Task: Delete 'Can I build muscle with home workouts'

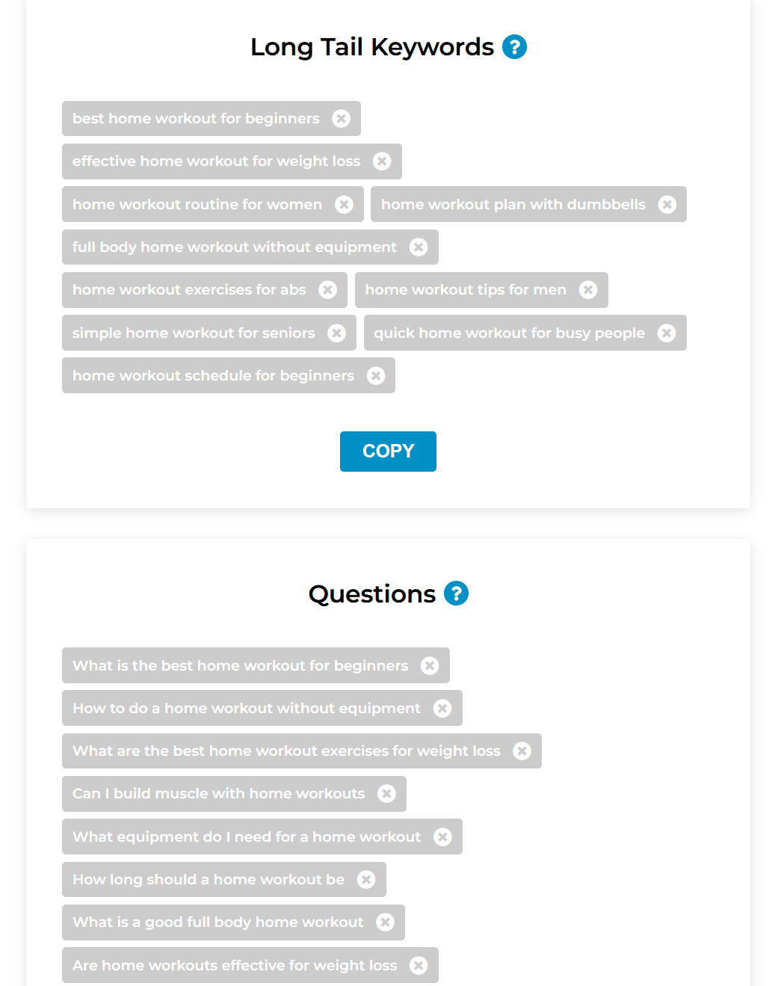Action: point(386,793)
